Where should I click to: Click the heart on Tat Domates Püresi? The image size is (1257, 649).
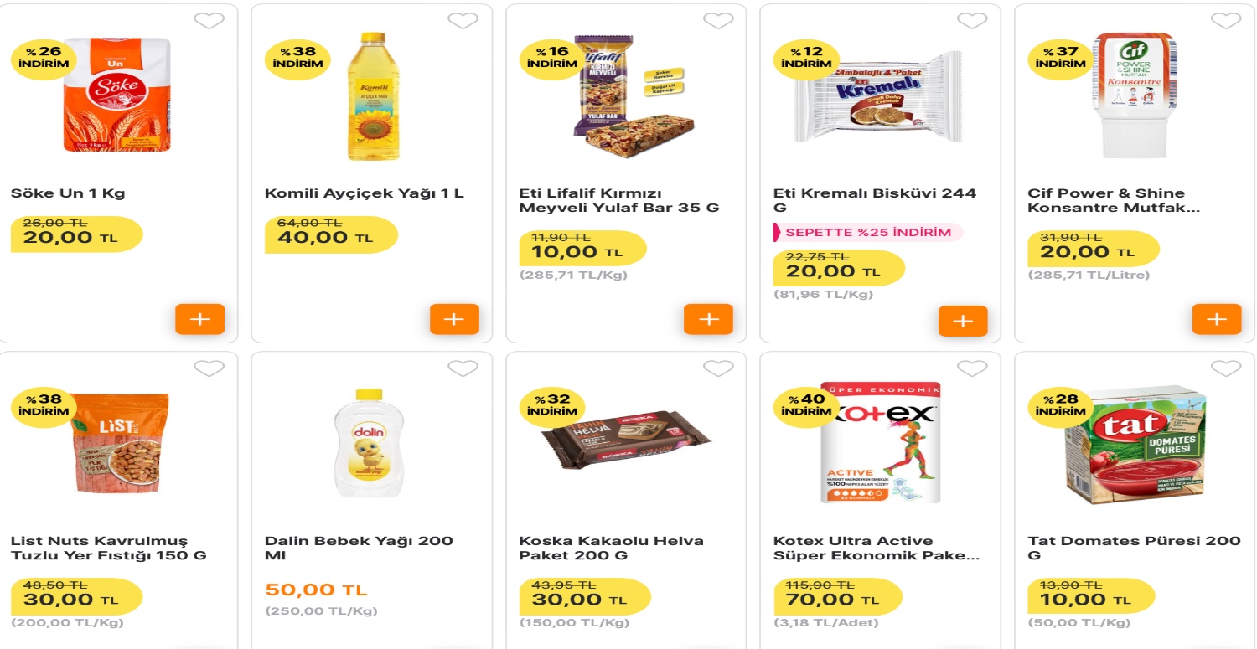(x=1224, y=368)
